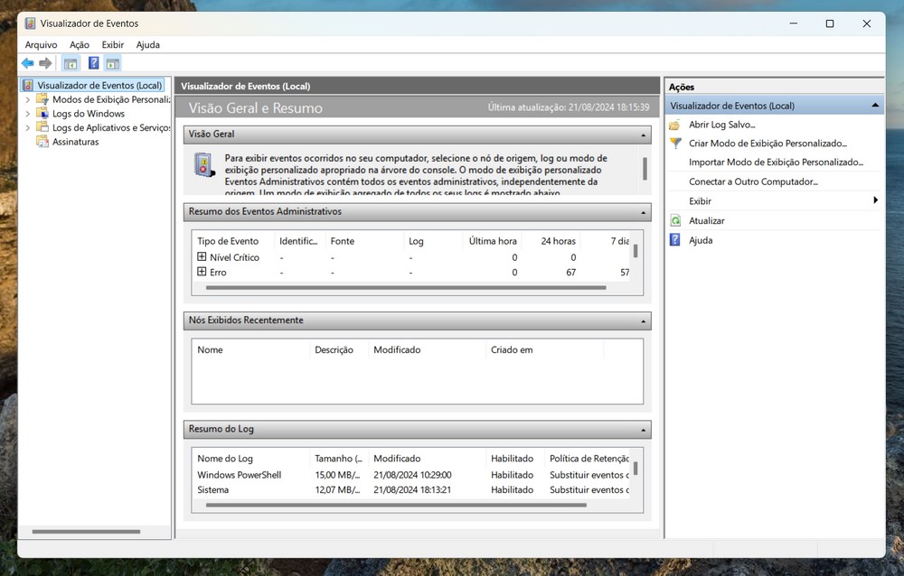Click the blue help icon in toolbar
The image size is (904, 576).
point(93,63)
